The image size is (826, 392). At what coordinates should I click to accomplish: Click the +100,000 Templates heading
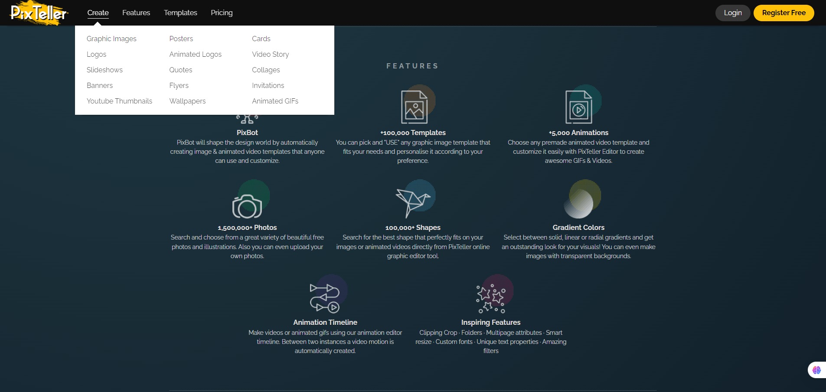point(413,133)
